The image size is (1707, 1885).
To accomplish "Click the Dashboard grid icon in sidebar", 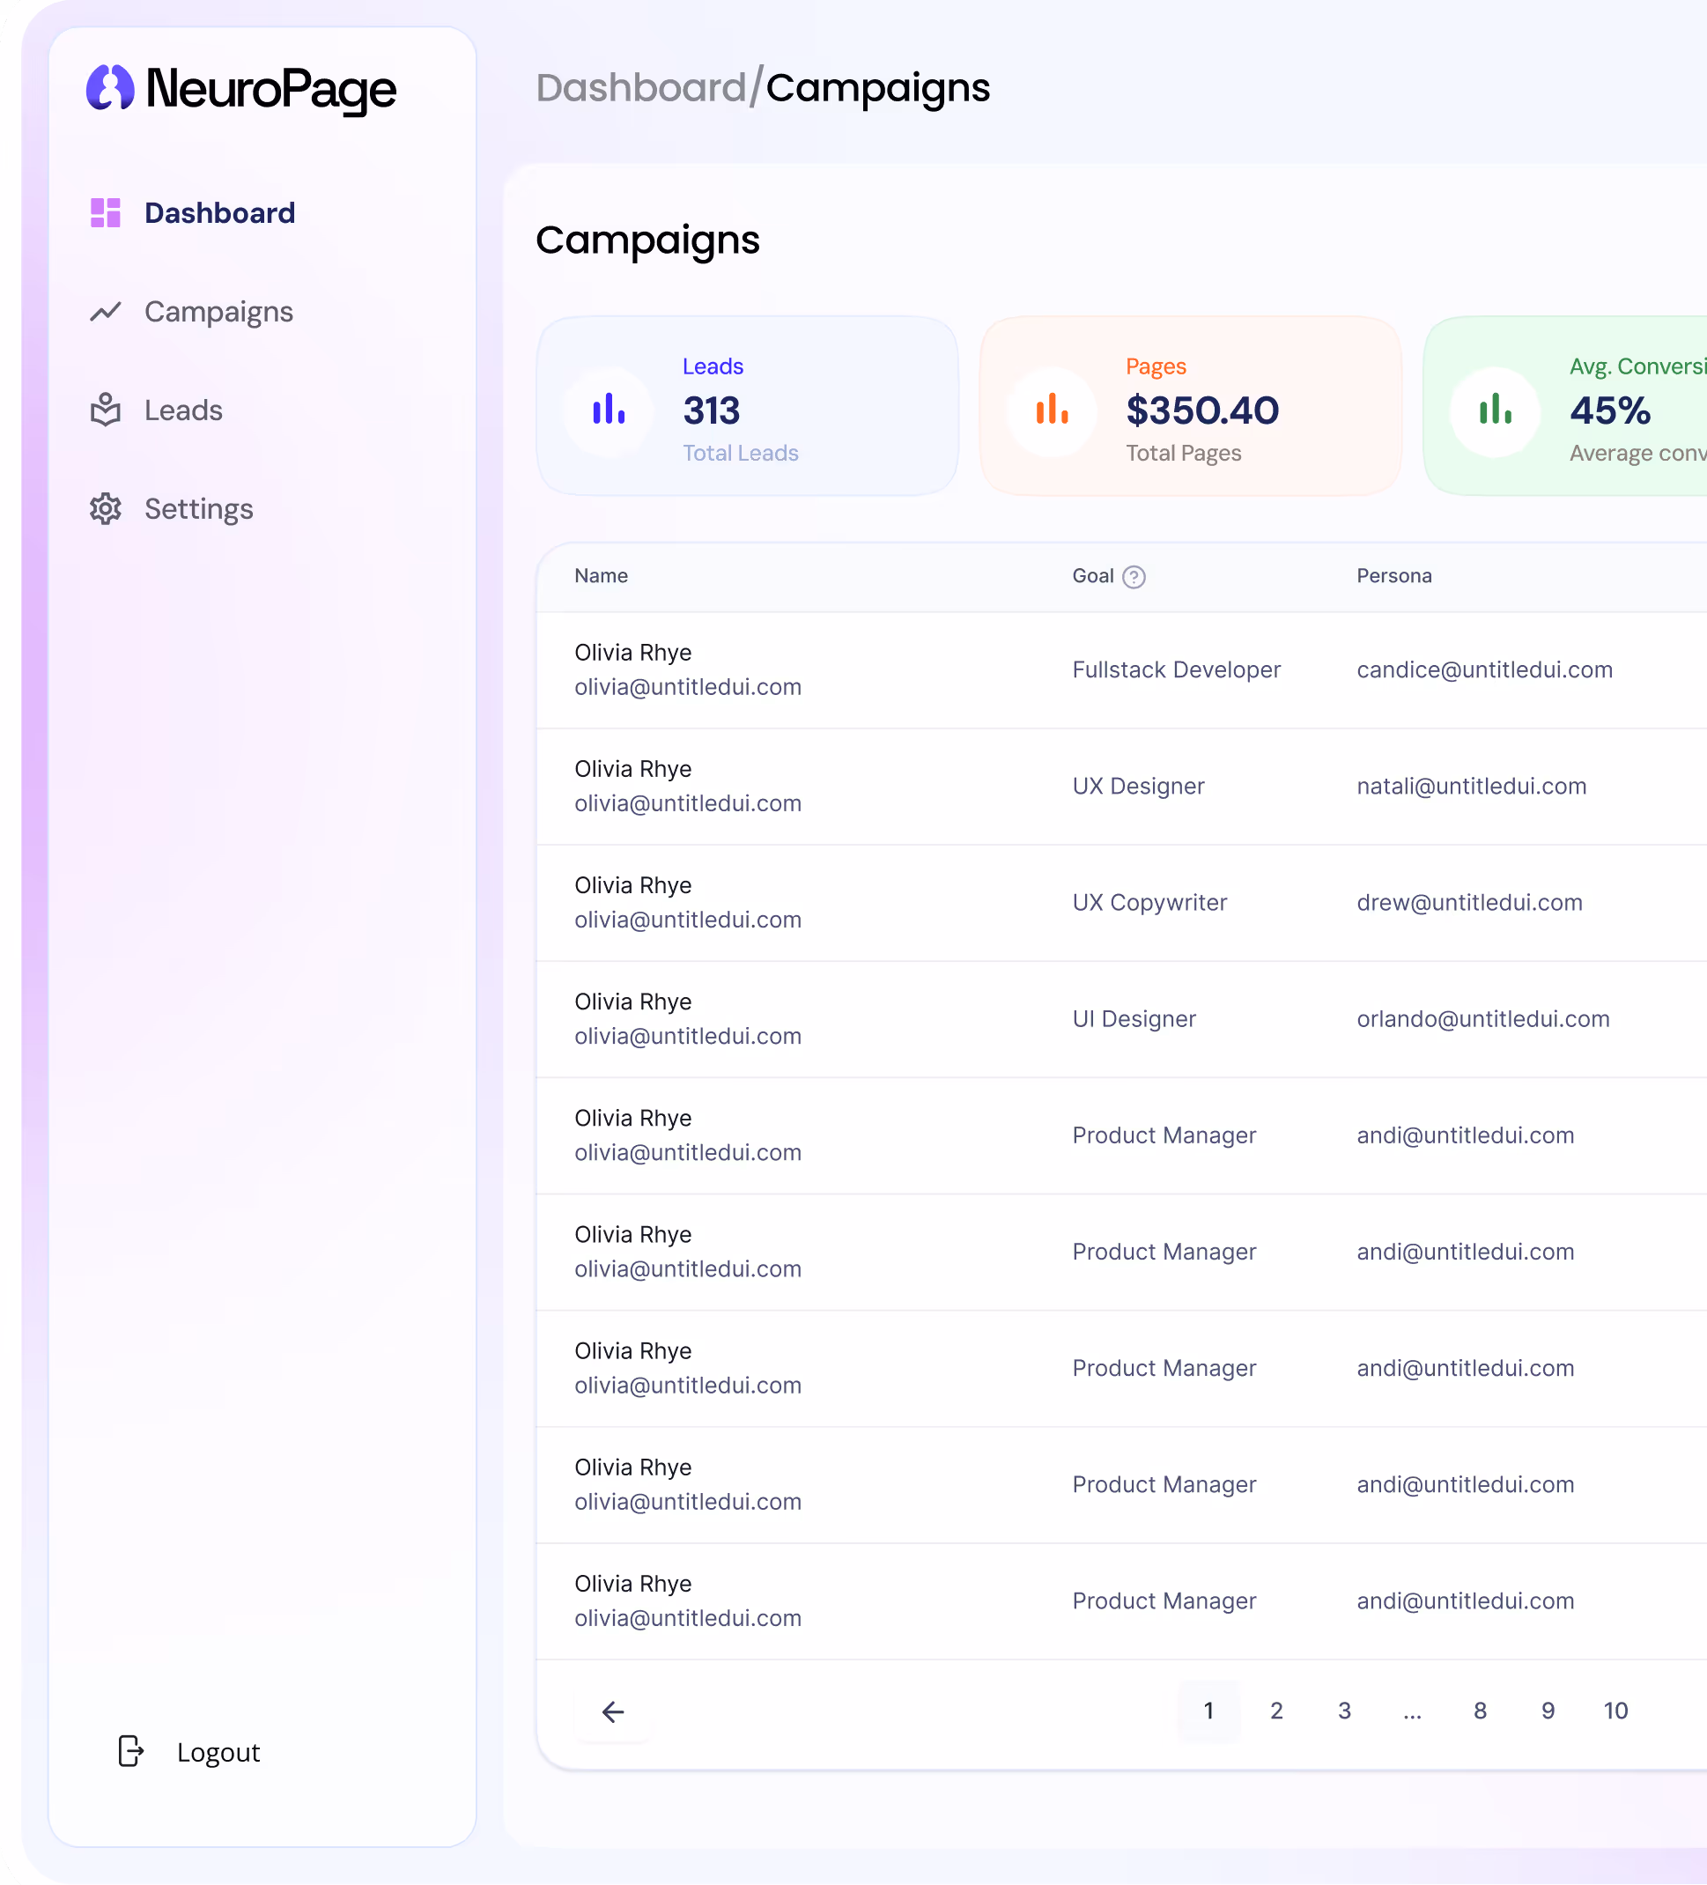I will [x=106, y=213].
